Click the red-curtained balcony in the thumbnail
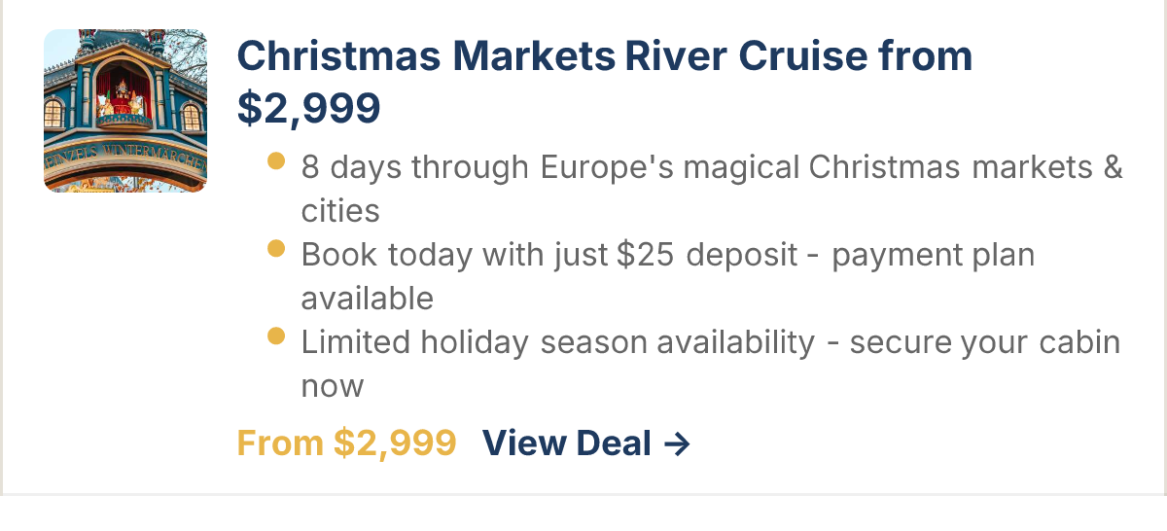1167x531 pixels. pos(124,97)
